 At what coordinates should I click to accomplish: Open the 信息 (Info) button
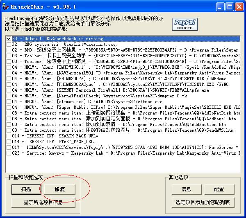click(187, 189)
